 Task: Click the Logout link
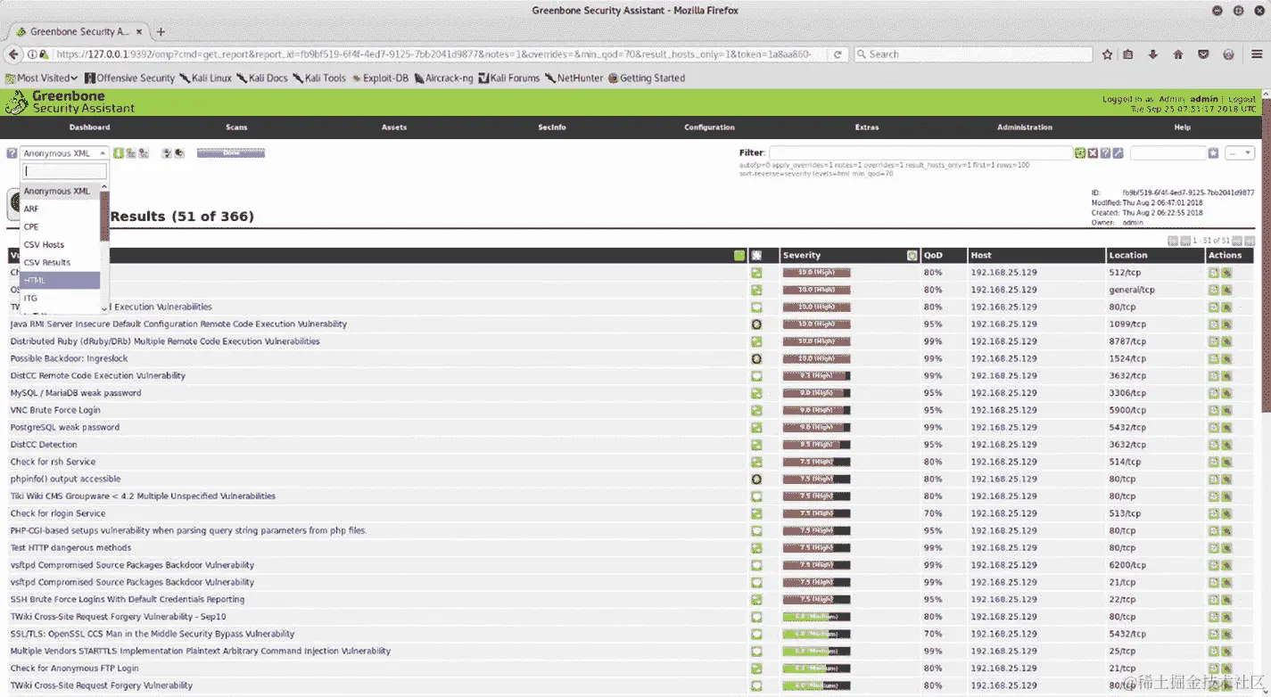tap(1242, 99)
